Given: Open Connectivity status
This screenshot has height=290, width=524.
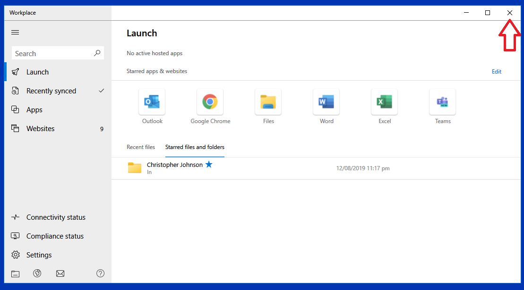Looking at the screenshot, I should click(58, 217).
